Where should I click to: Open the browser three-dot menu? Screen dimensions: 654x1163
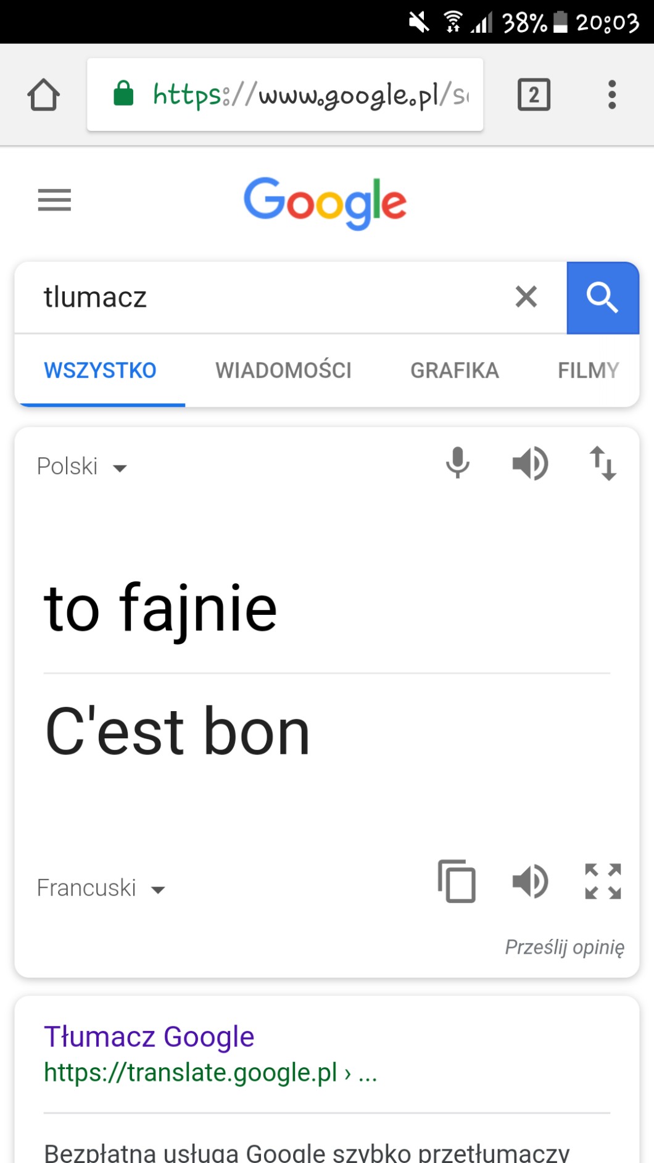pyautogui.click(x=611, y=95)
